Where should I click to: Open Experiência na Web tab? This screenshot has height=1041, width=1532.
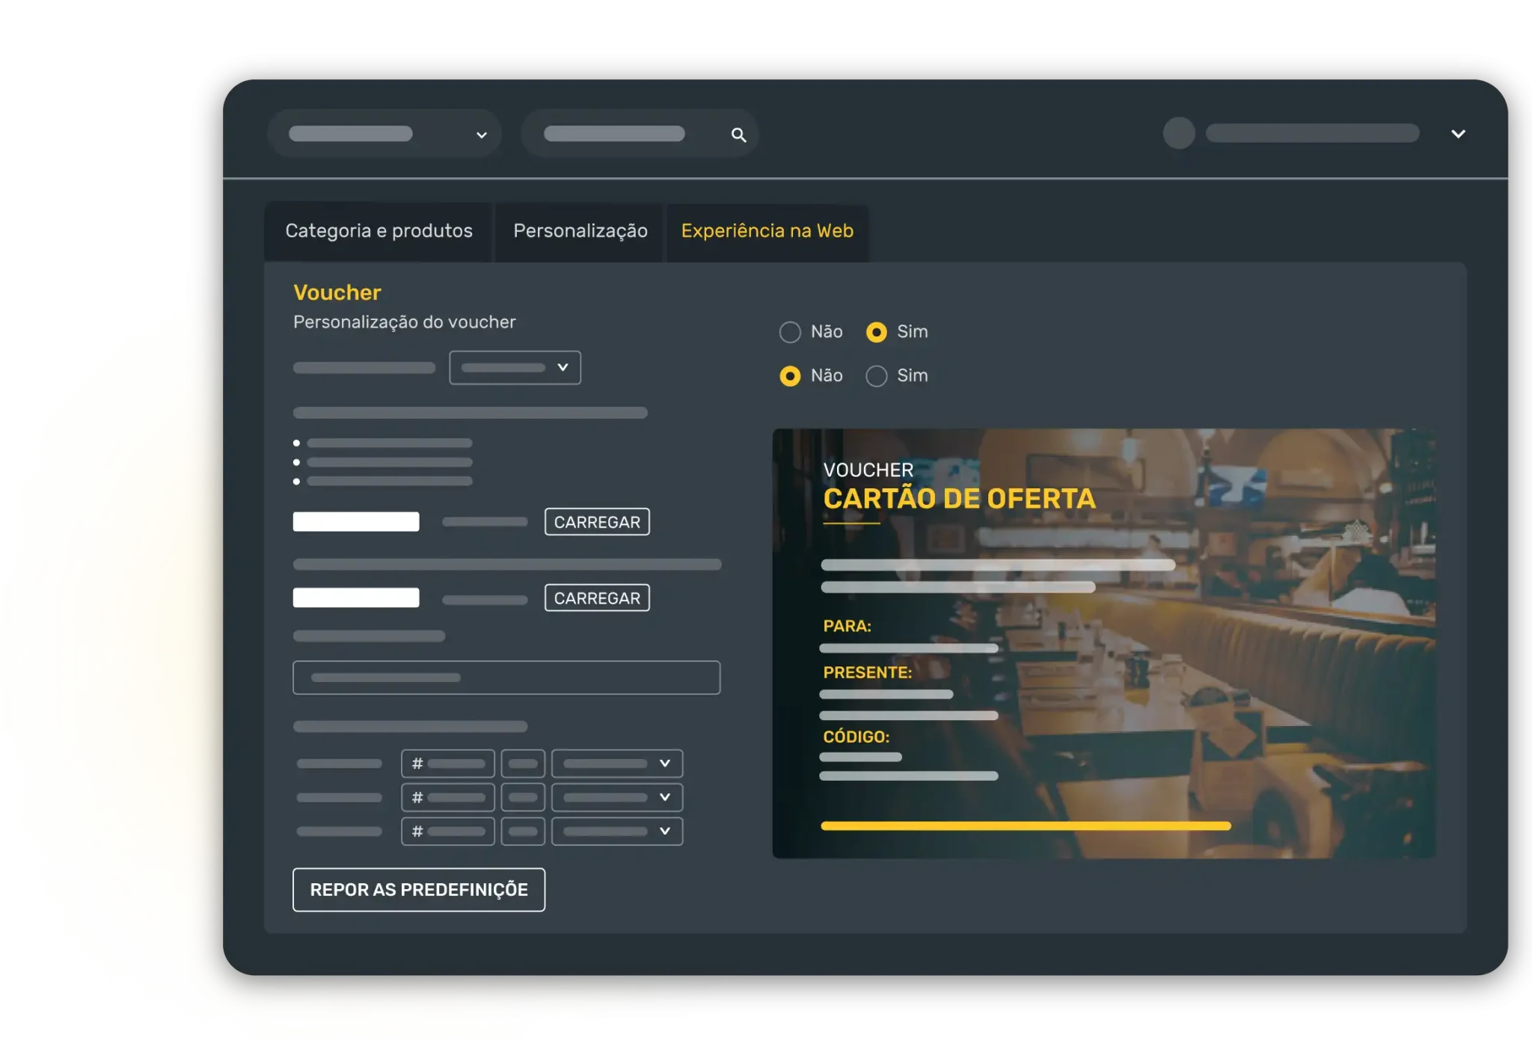pyautogui.click(x=767, y=231)
